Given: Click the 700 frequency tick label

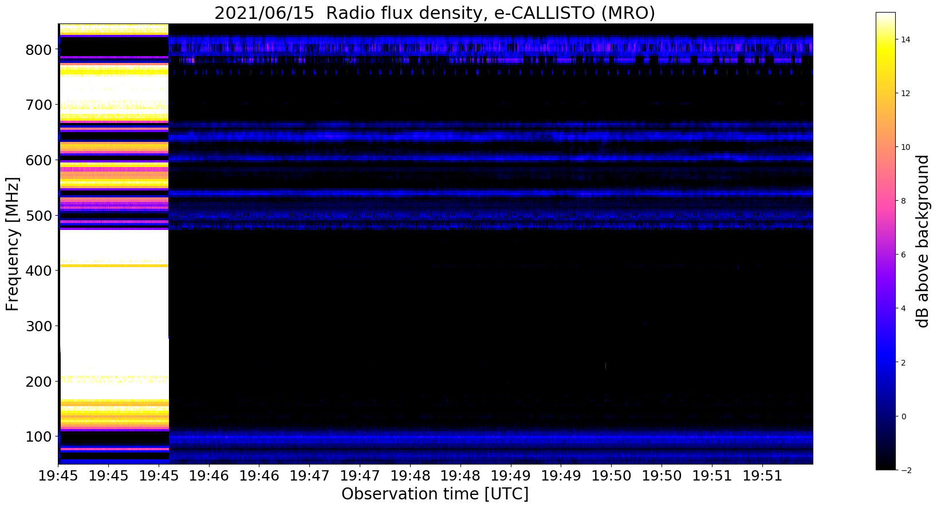Looking at the screenshot, I should [38, 105].
